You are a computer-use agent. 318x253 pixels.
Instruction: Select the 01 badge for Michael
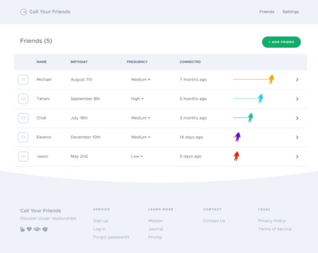pos(23,79)
